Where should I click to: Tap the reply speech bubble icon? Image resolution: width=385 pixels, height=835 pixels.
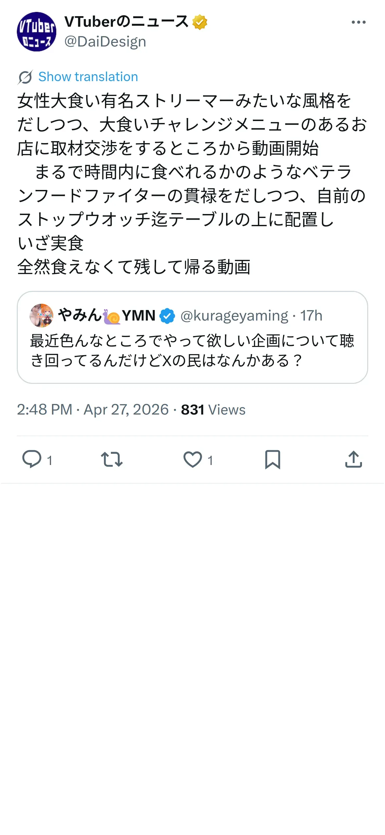point(32,459)
